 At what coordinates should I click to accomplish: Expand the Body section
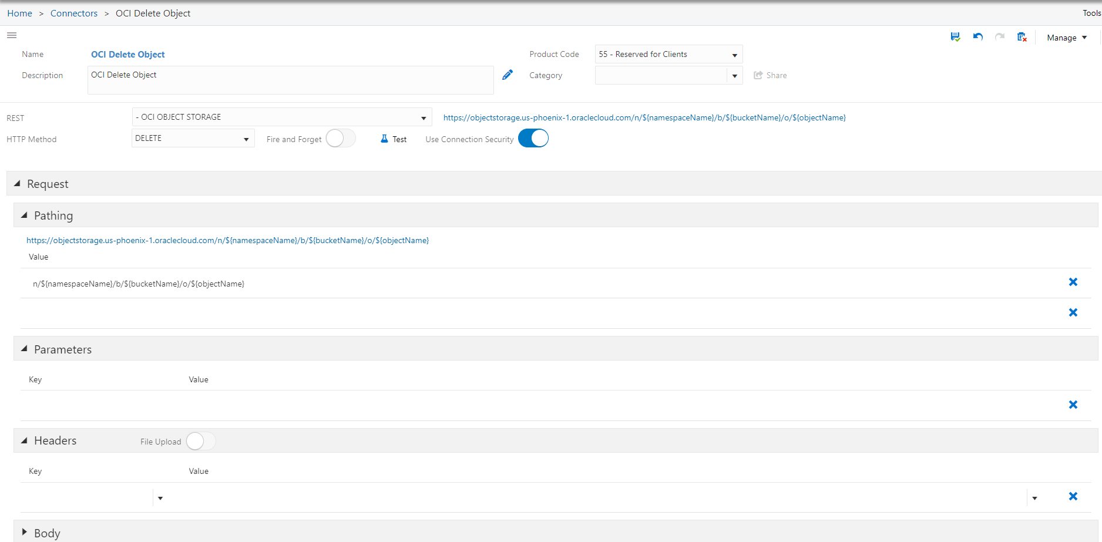(24, 532)
